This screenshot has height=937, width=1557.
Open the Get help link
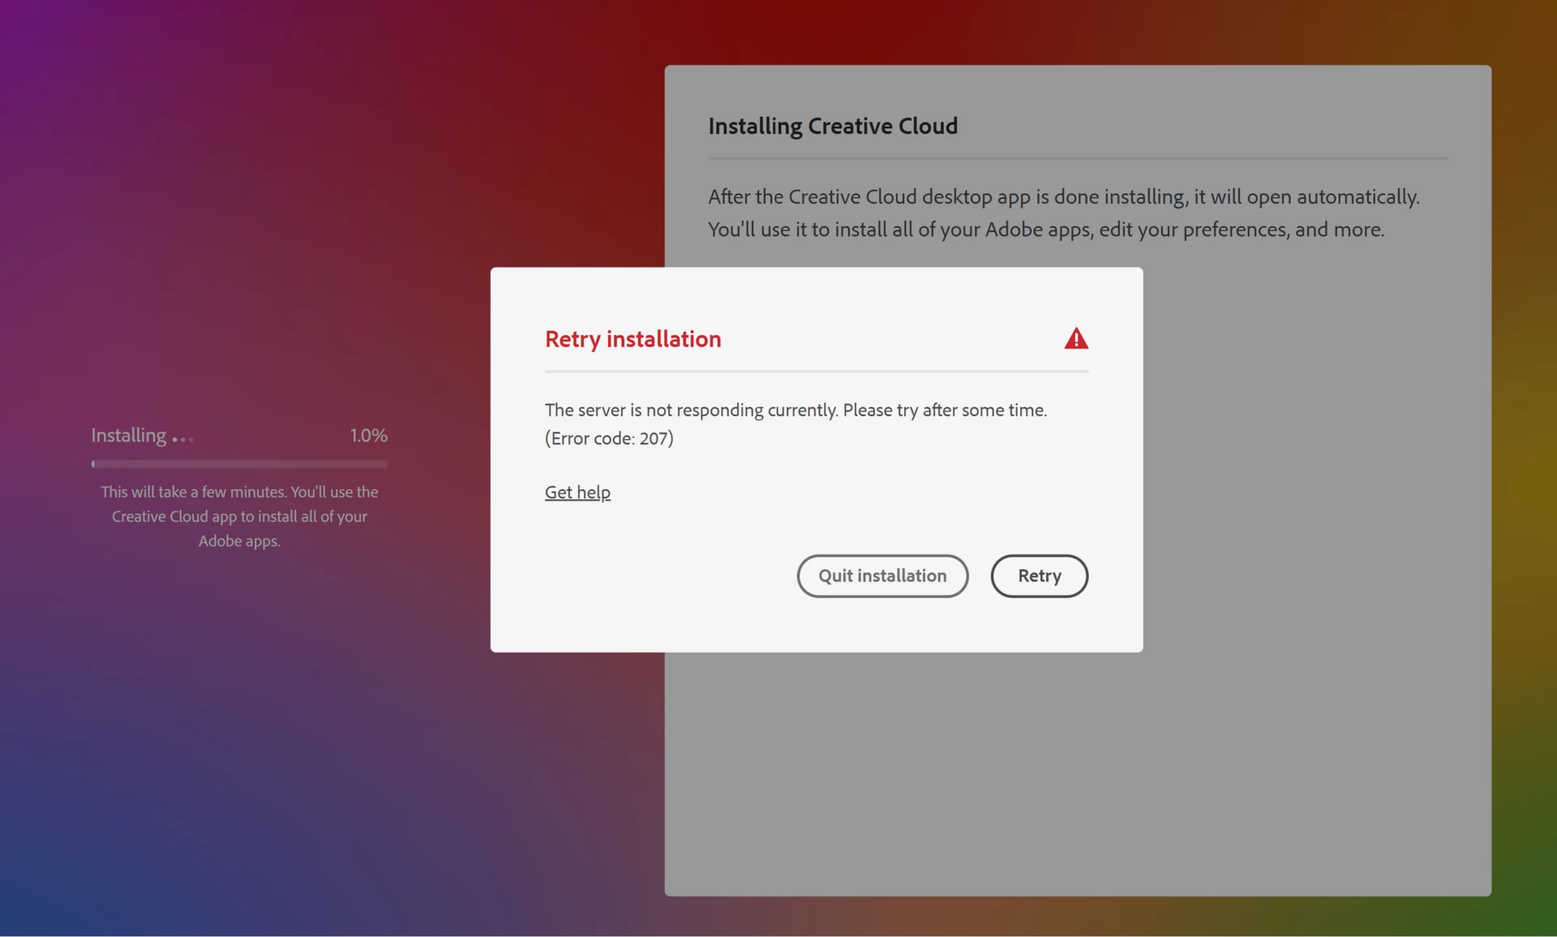[577, 492]
